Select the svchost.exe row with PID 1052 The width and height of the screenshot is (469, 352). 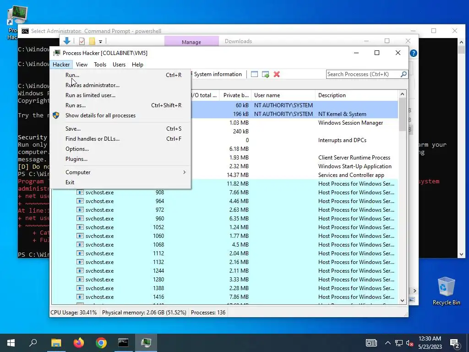224,227
